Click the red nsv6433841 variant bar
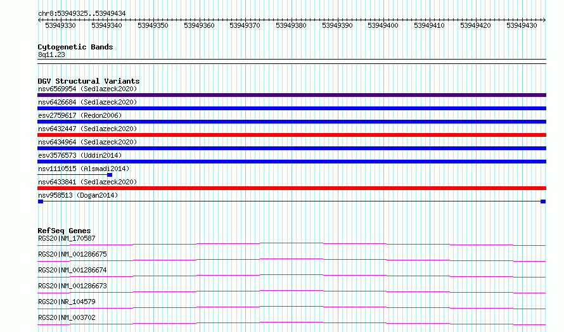 292,188
